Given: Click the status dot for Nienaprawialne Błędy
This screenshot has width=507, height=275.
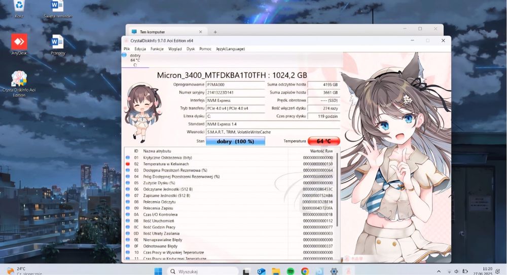Looking at the screenshot, I should point(128,240).
